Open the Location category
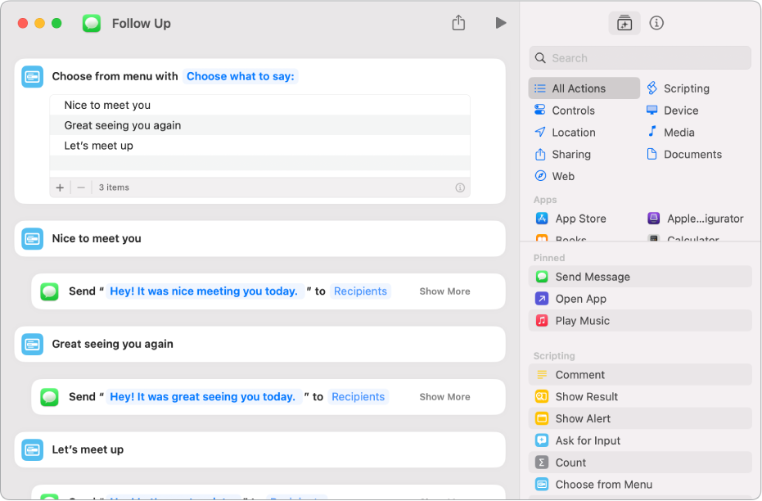Image resolution: width=762 pixels, height=501 pixels. click(565, 132)
